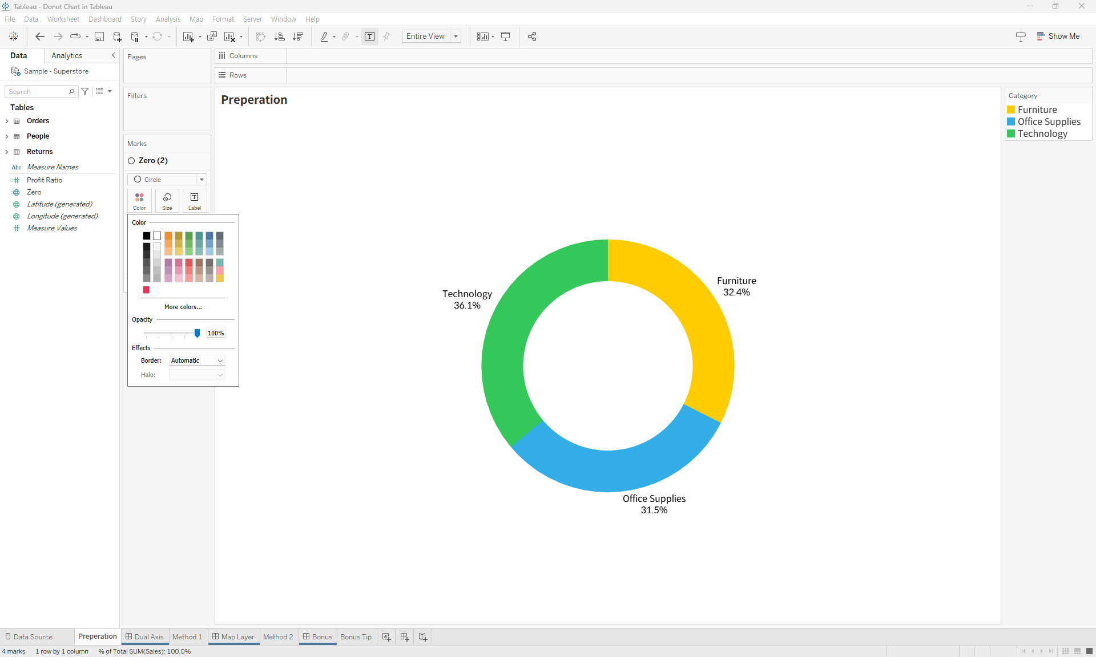Select the Save workbook icon
This screenshot has width=1096, height=657.
coord(99,36)
